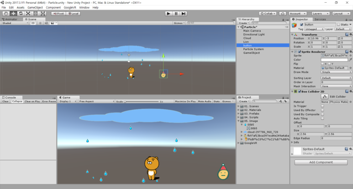353x189 pixels.
Task: Select the Scale tool
Action: pos(28,14)
